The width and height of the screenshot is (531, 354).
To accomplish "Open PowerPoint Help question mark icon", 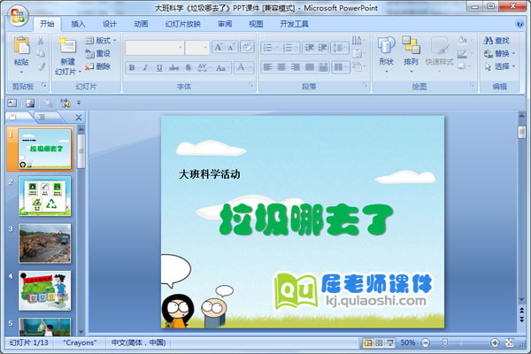I will point(519,24).
